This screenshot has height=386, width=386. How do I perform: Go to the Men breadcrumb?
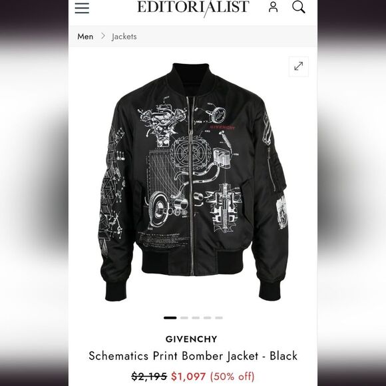point(85,37)
